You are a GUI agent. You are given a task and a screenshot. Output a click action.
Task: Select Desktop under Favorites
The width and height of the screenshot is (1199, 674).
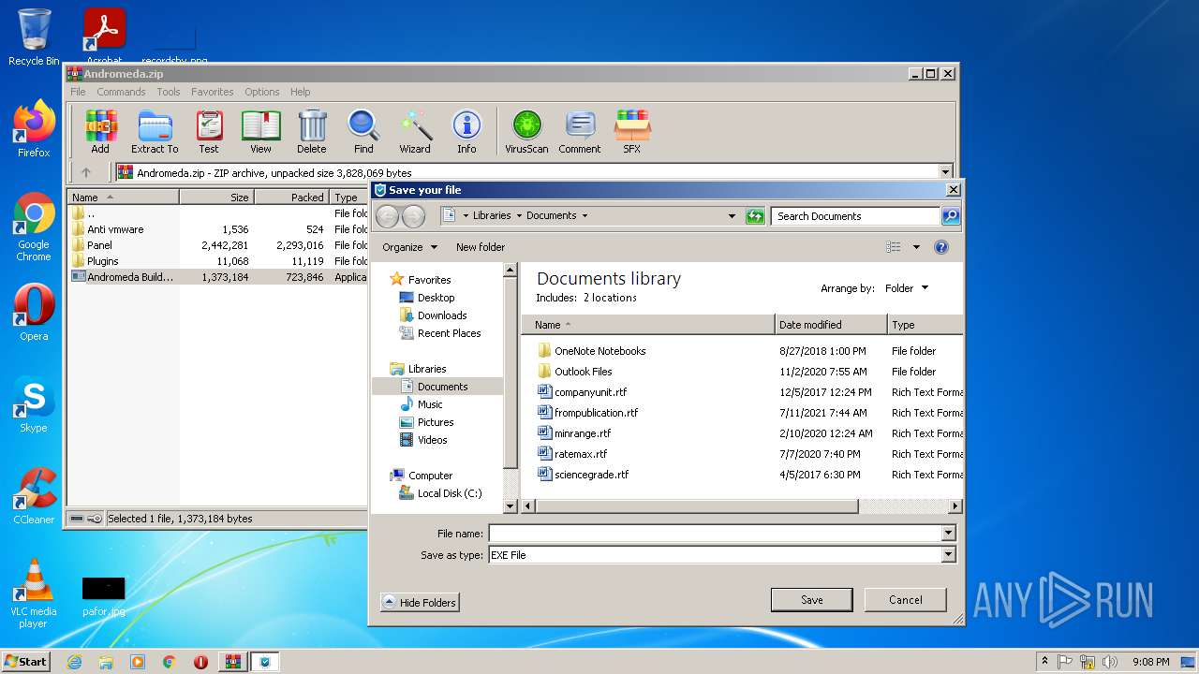[436, 298]
